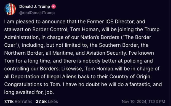Image resolution: width=171 pixels, height=106 pixels.
Task: Open the Nov 10, 2024 timestamp
Action: coord(134,102)
